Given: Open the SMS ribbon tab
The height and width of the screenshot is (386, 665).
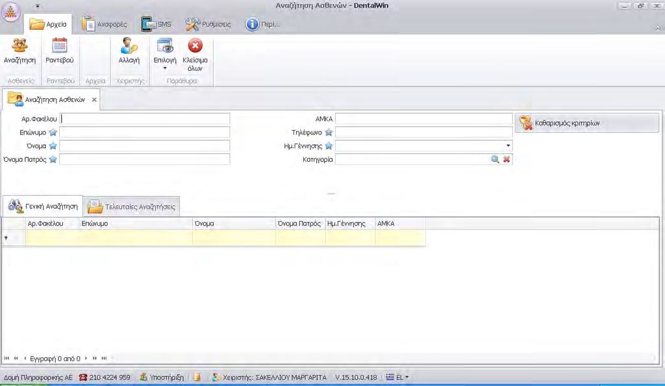Looking at the screenshot, I should pyautogui.click(x=156, y=24).
